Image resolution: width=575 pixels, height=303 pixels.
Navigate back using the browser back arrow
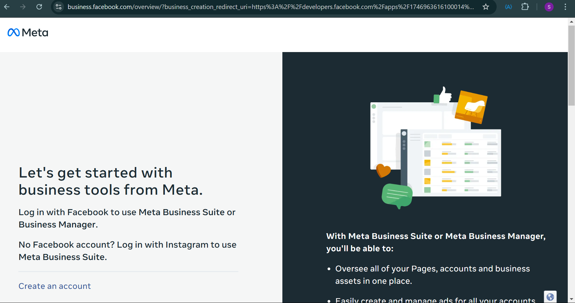point(7,7)
